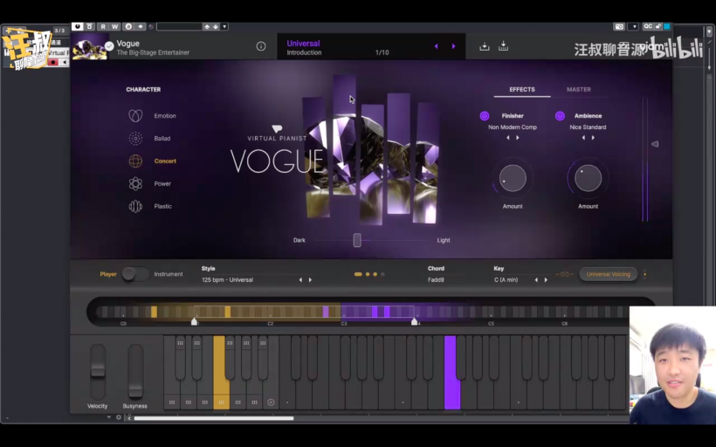Image resolution: width=716 pixels, height=447 pixels.
Task: Click the Universal Voicing button
Action: pyautogui.click(x=609, y=274)
